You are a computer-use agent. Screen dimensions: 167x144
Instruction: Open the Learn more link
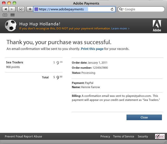coord(120,28)
